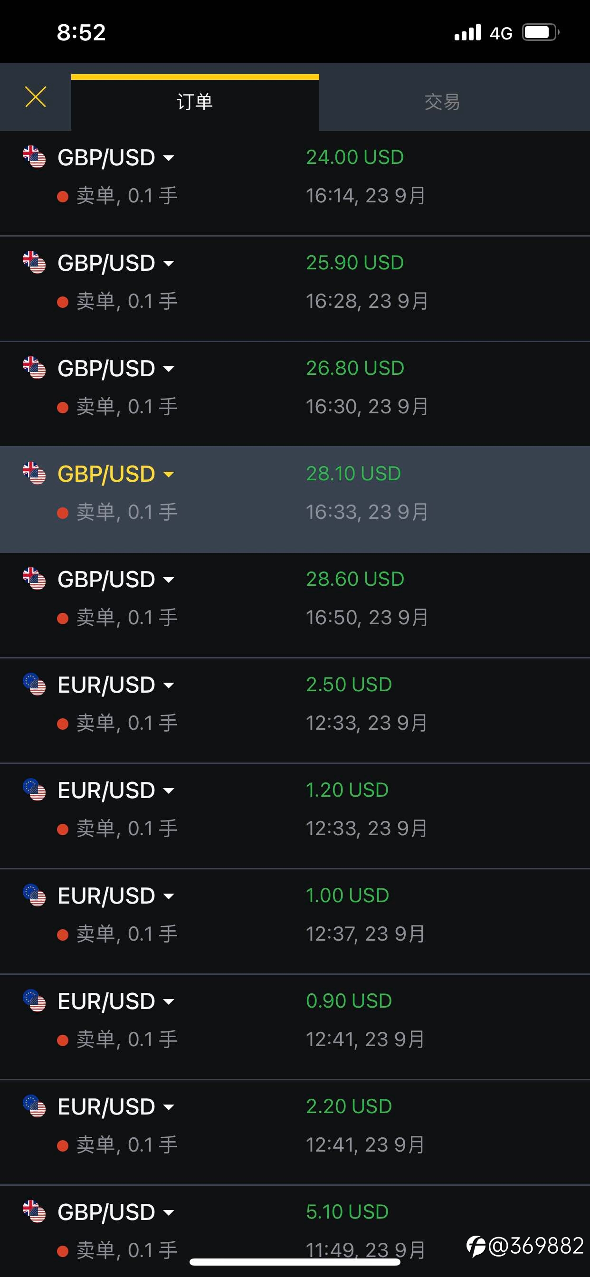
Task: Tap the flag icon of the 25.90 USD order
Action: click(x=34, y=263)
